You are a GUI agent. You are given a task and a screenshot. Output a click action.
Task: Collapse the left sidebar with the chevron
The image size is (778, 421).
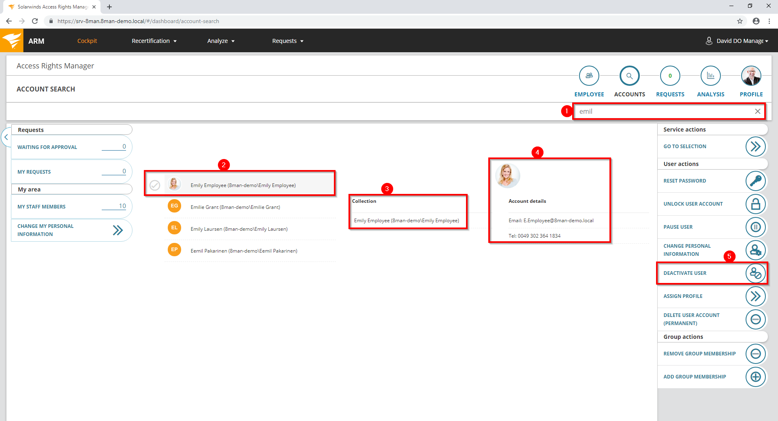tap(6, 137)
